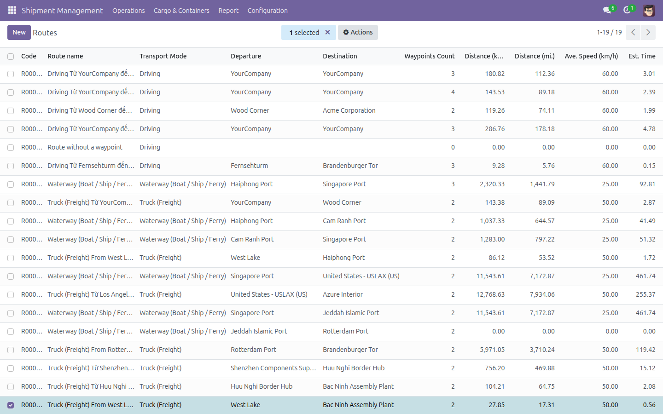Click the Shipment Management app title

pyautogui.click(x=62, y=10)
